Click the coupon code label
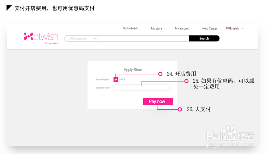 coord(102,88)
